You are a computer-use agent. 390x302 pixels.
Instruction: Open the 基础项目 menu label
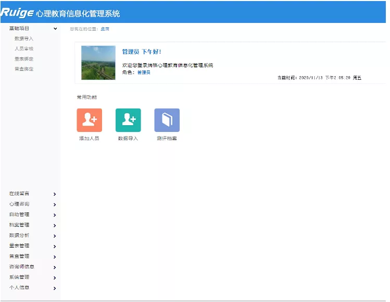pyautogui.click(x=19, y=28)
